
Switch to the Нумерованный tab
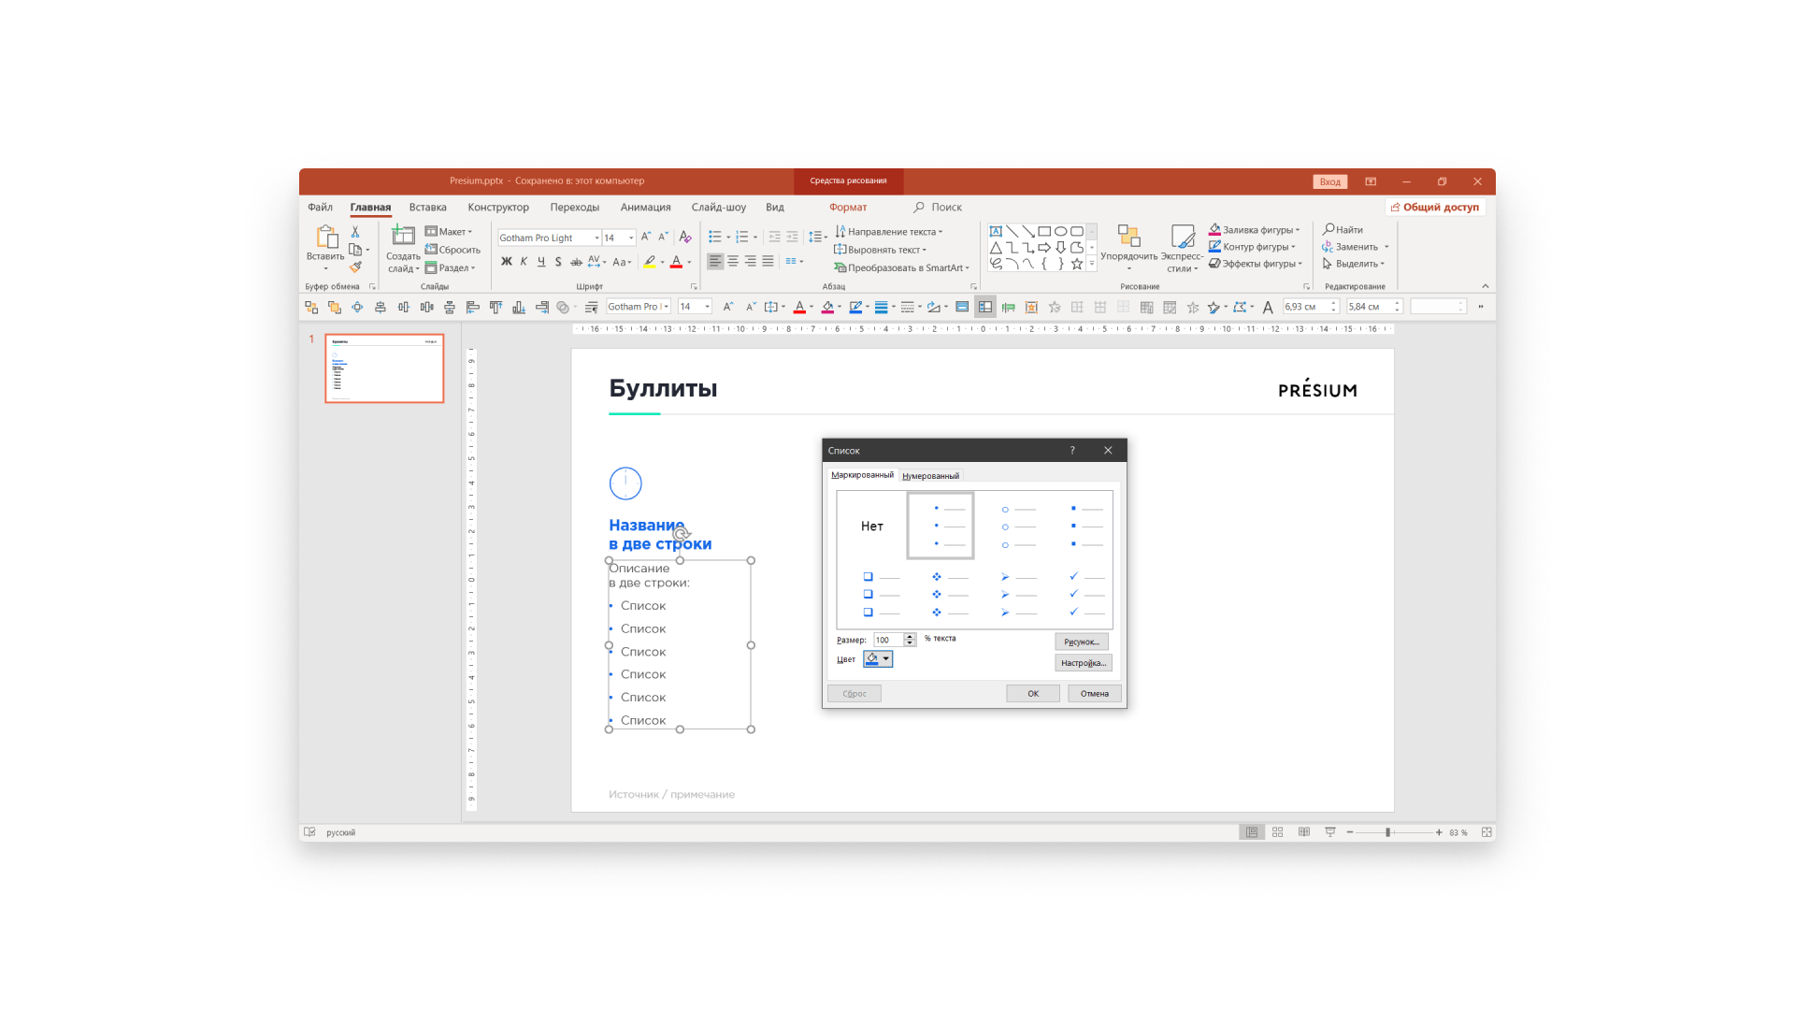point(930,476)
